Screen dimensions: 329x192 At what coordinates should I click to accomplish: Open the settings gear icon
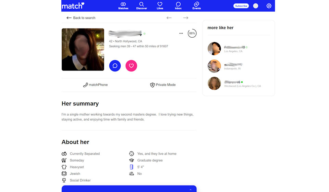pos(269,6)
